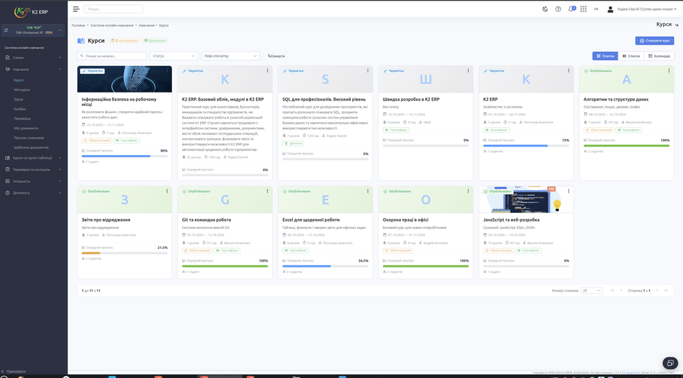The image size is (683, 378).
Task: Open notifications bell icon
Action: tap(572, 9)
